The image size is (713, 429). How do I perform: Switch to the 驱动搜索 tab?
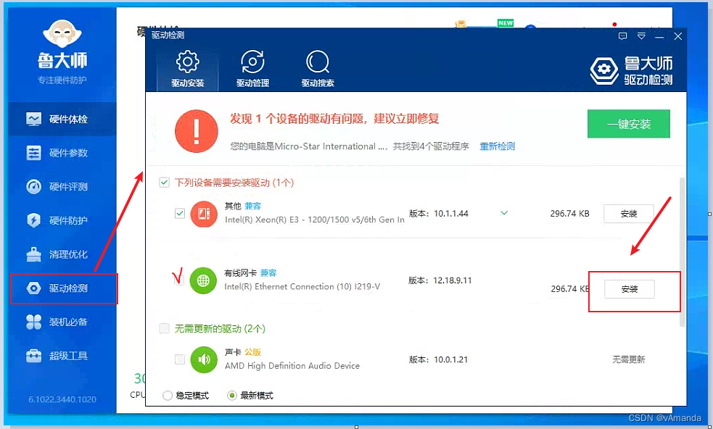318,69
